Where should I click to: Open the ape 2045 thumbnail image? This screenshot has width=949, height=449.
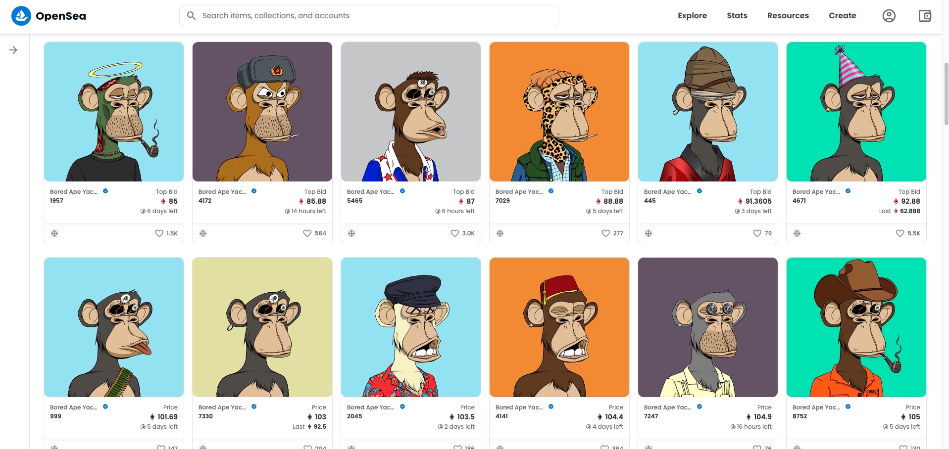click(x=411, y=327)
